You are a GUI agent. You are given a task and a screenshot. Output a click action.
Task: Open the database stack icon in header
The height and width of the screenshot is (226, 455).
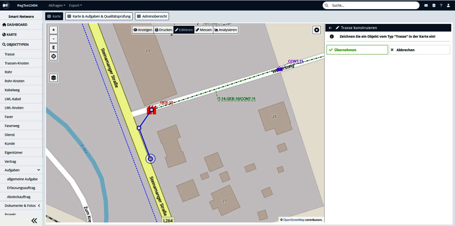(x=434, y=5)
